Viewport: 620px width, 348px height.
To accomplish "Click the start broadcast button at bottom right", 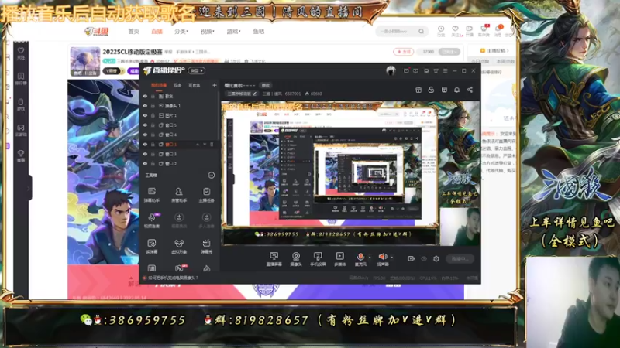I will 460,259.
